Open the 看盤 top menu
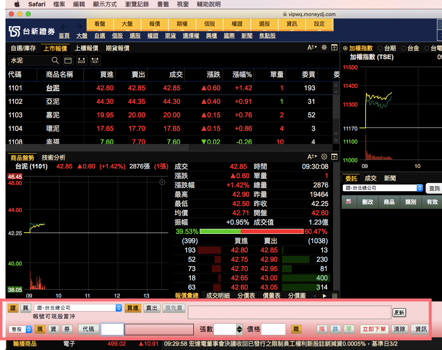Viewport: 442px width, 350px height. (x=100, y=24)
